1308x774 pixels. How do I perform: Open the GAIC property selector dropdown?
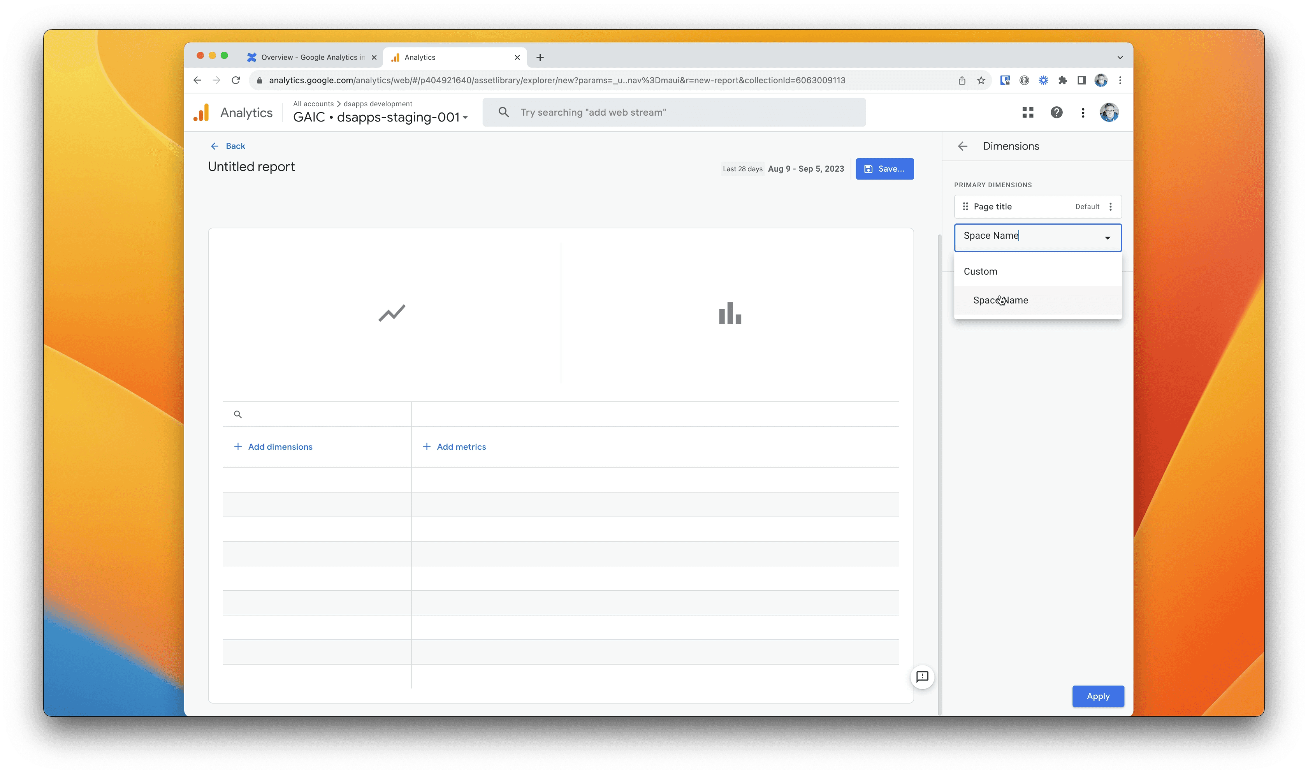click(x=380, y=117)
